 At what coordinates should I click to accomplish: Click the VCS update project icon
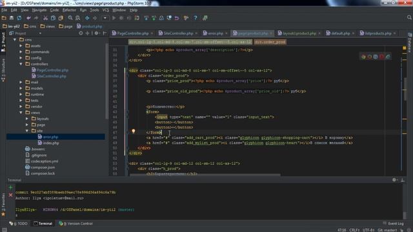coord(146,18)
